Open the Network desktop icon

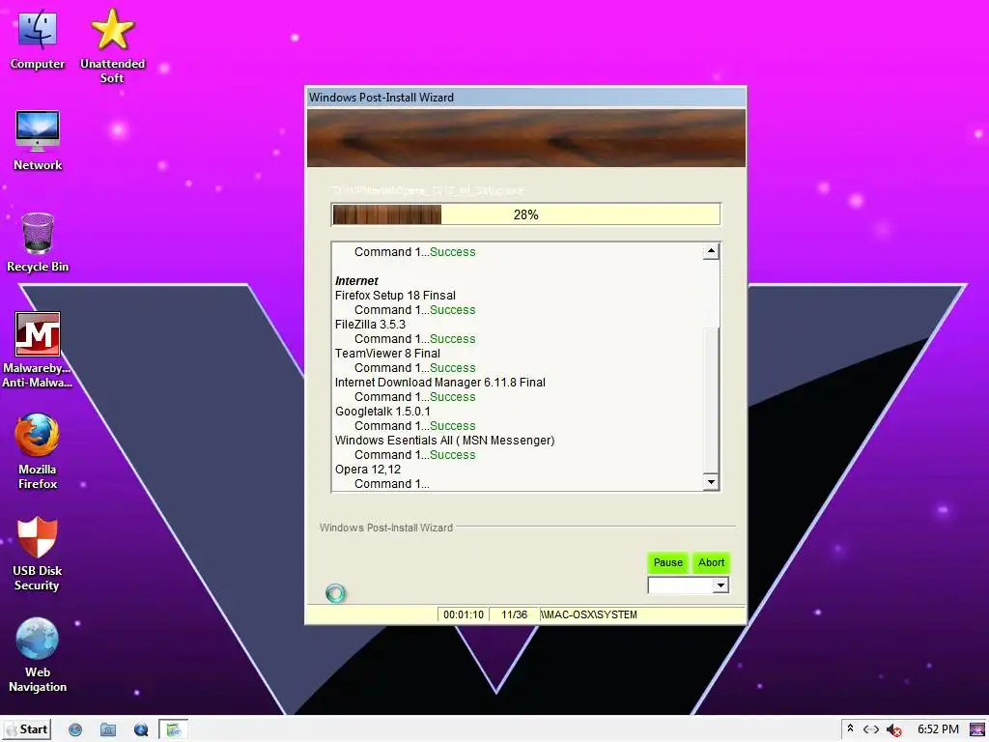(x=38, y=140)
